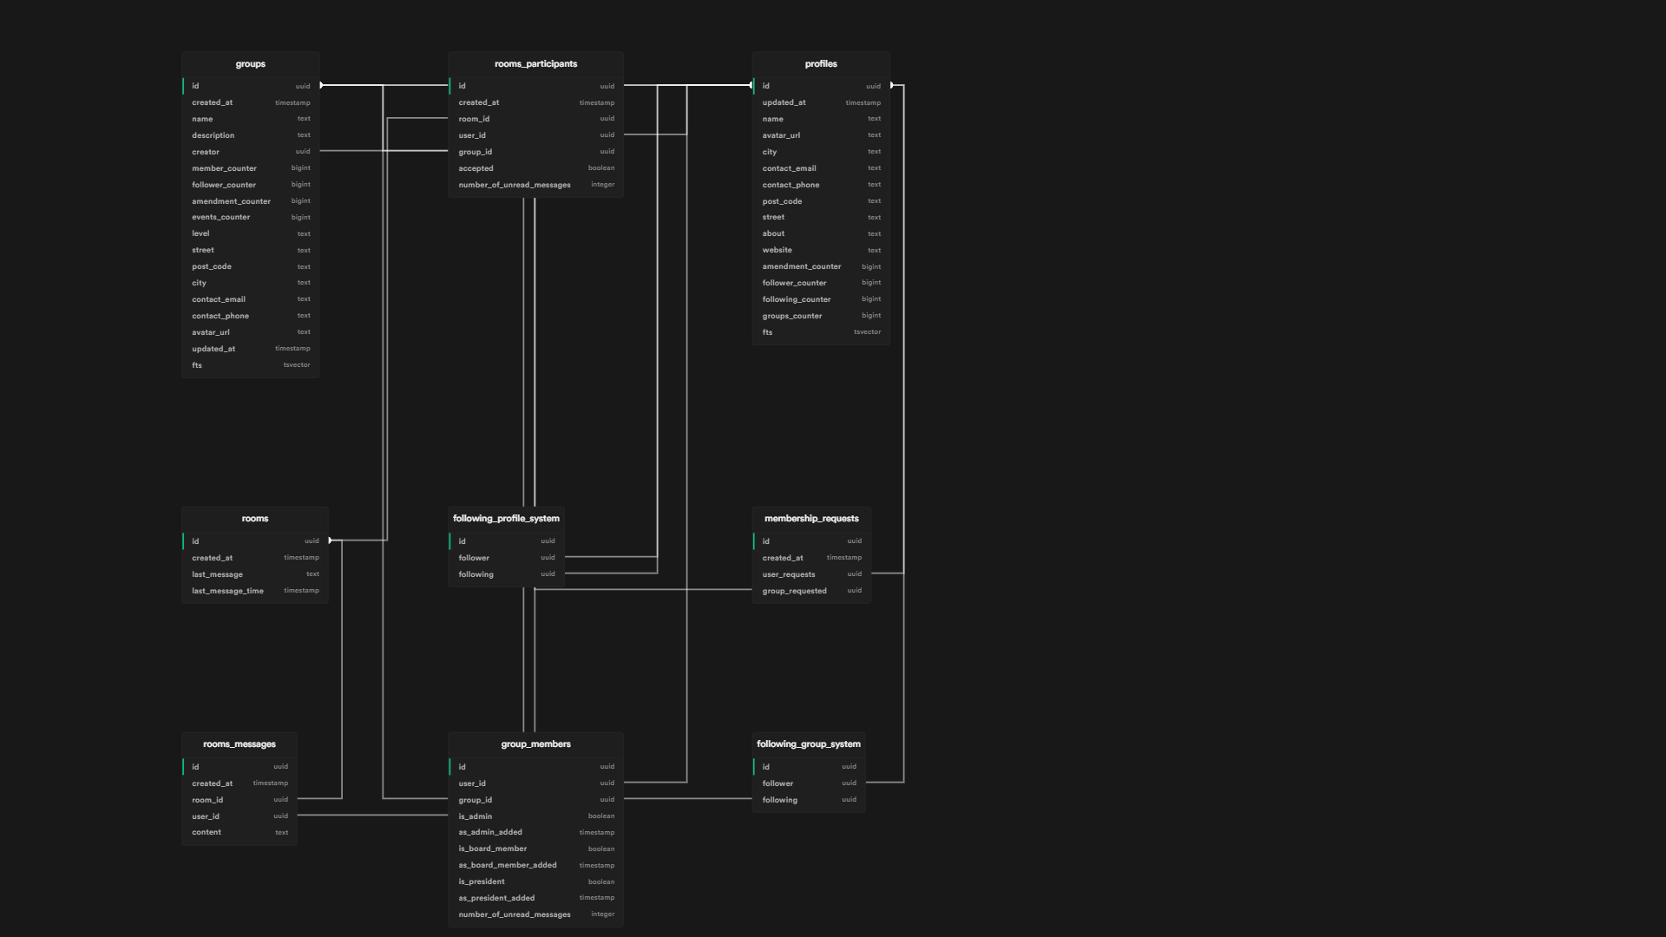Select the key indicator on membership_requests id
The height and width of the screenshot is (937, 1666).
754,541
